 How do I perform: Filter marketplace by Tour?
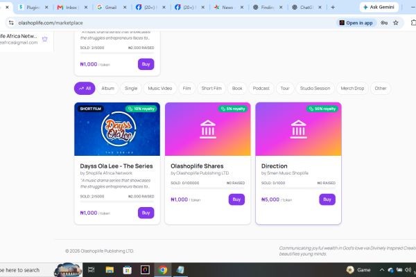tap(285, 88)
